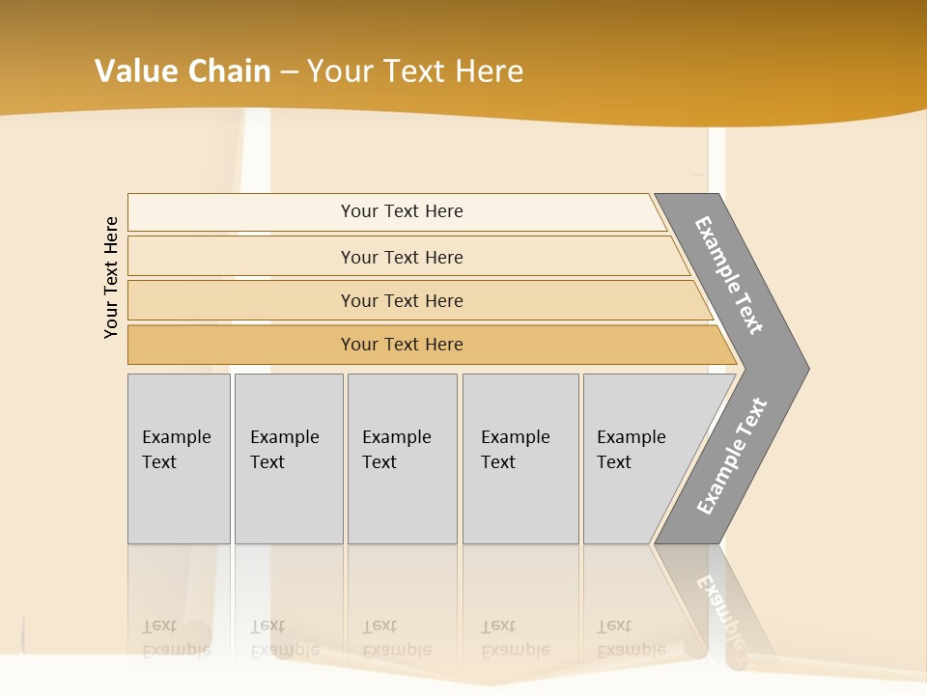
Task: Select the reflected text beneath the third box
Action: coord(397,638)
